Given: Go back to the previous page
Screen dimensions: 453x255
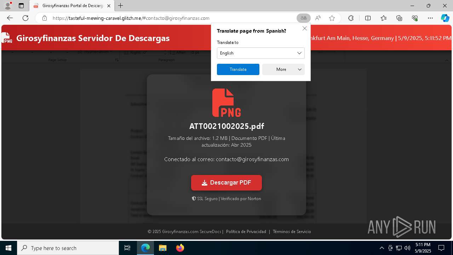Looking at the screenshot, I should [10, 18].
